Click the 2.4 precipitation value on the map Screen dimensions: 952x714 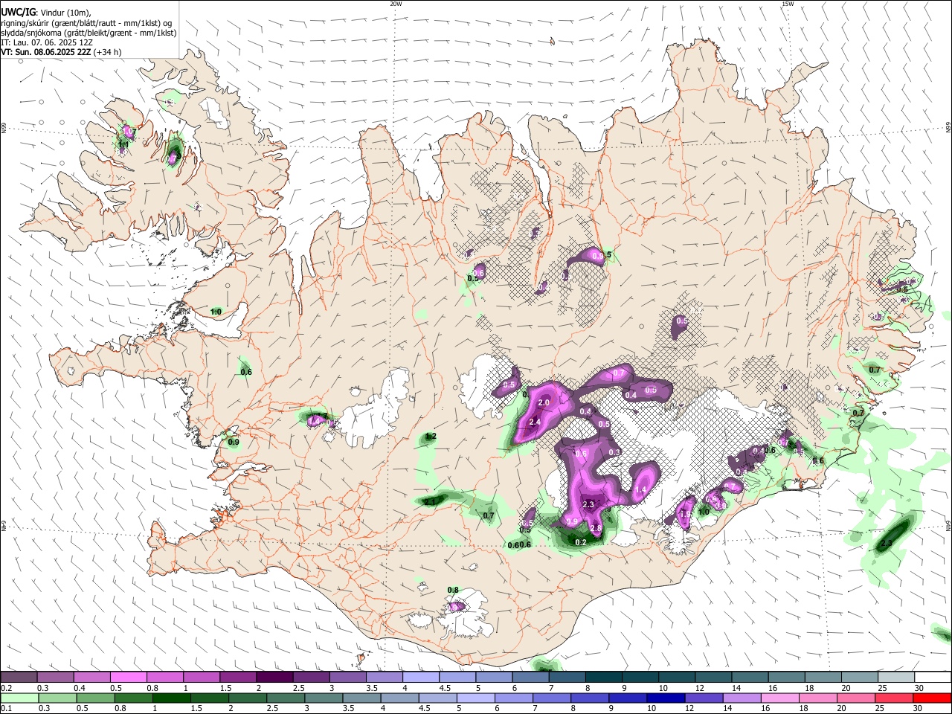coord(534,422)
